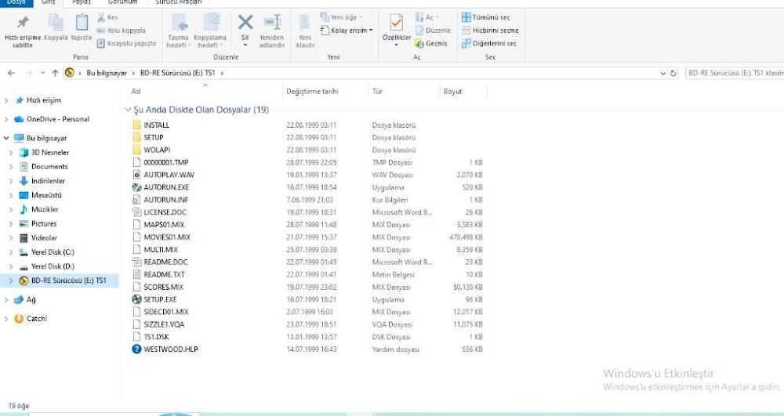Click Bu bilgisayar in address breadcrumb
The height and width of the screenshot is (416, 784).
107,73
